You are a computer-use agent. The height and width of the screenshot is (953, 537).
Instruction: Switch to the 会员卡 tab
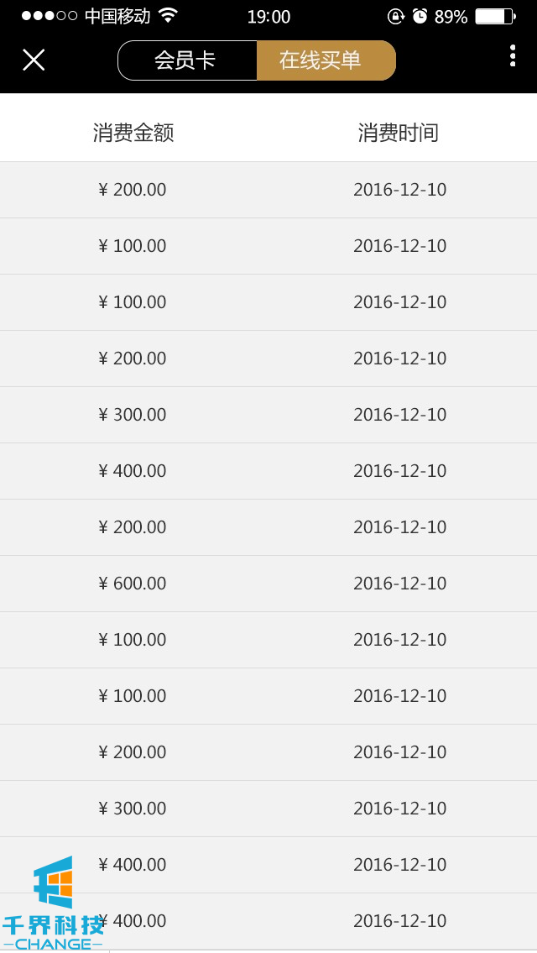tap(187, 60)
